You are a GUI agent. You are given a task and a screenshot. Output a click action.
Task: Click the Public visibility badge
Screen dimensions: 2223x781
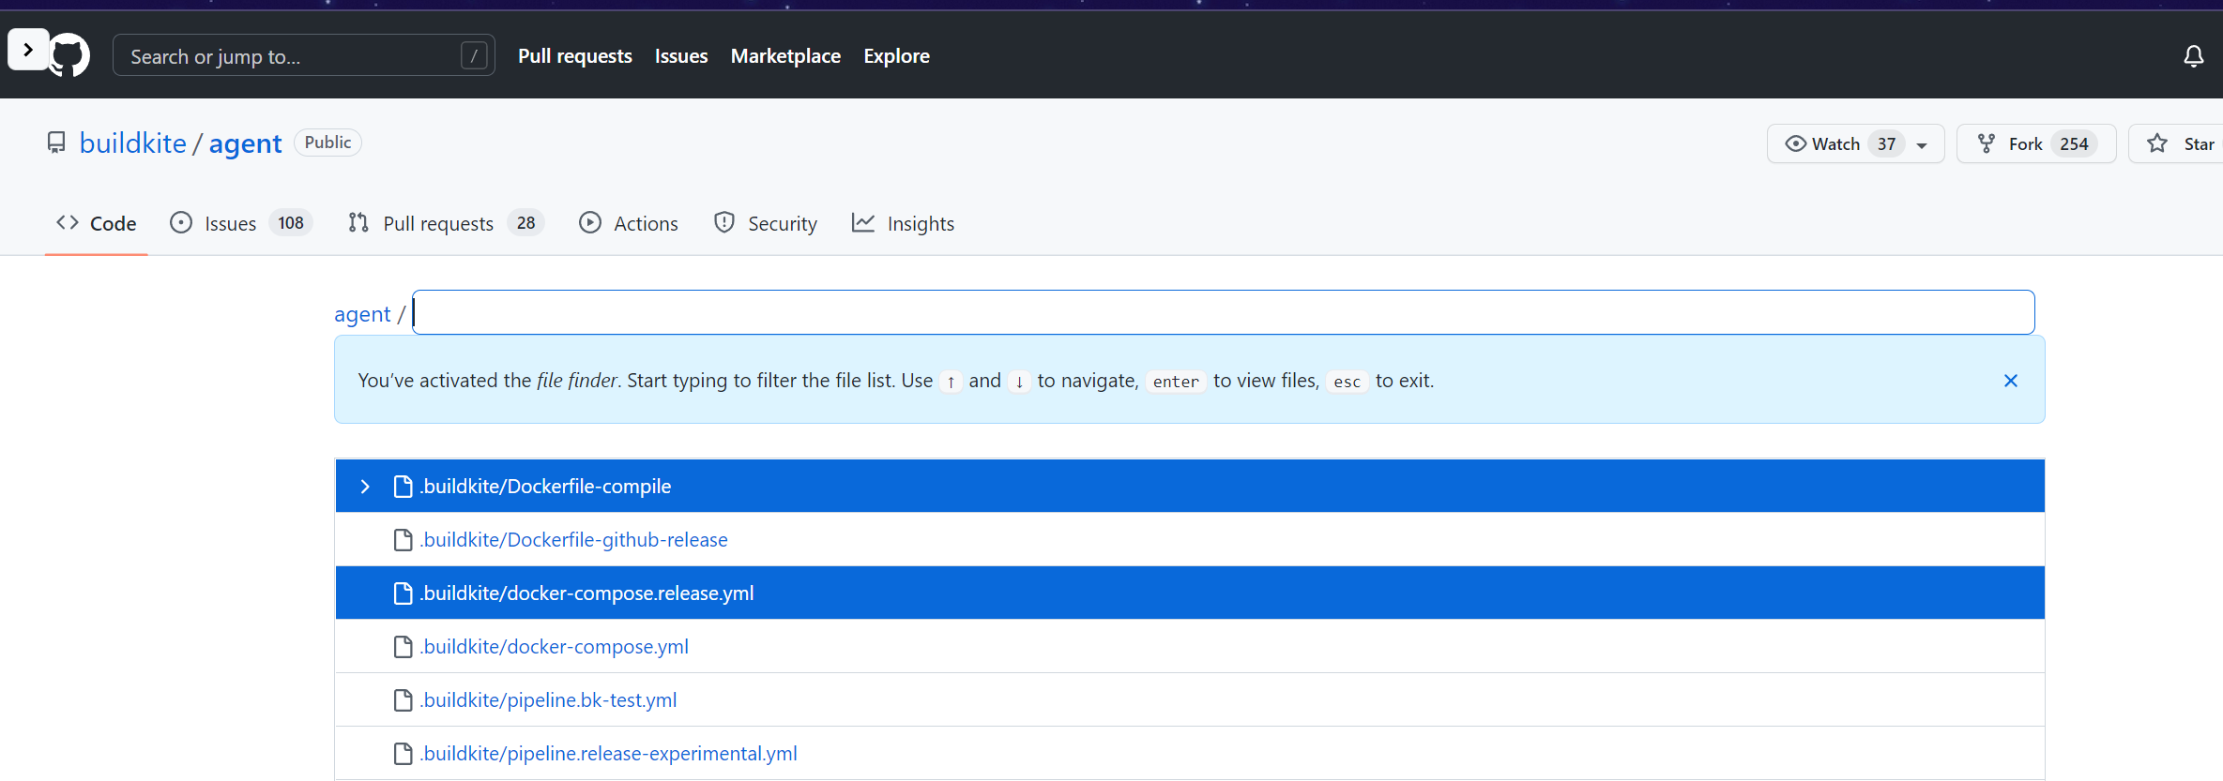(x=327, y=143)
